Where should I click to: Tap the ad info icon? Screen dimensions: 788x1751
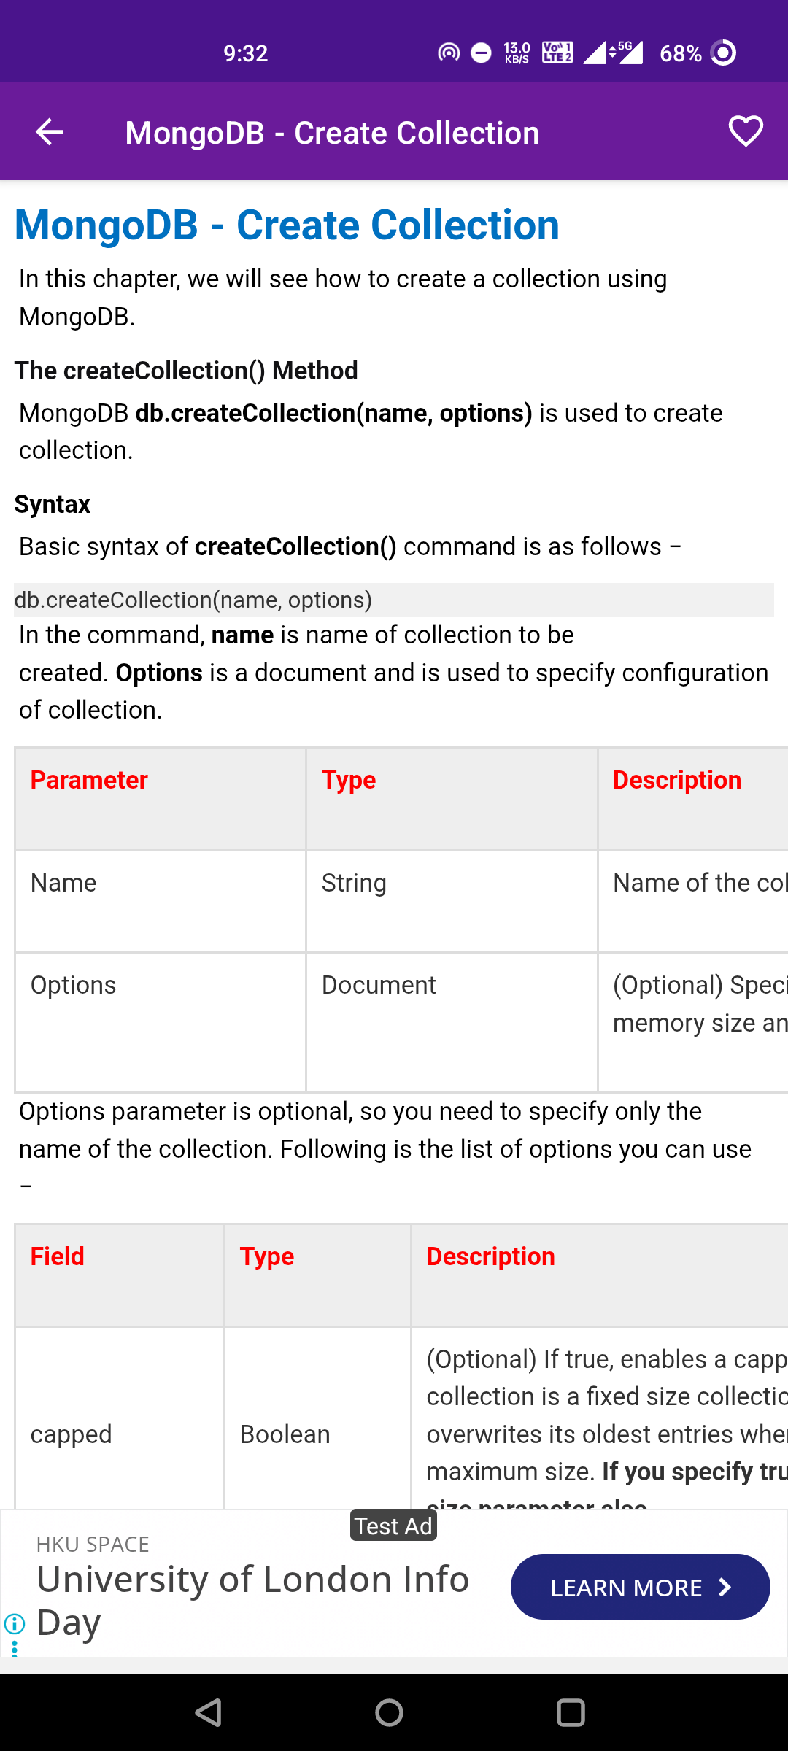click(x=15, y=1623)
